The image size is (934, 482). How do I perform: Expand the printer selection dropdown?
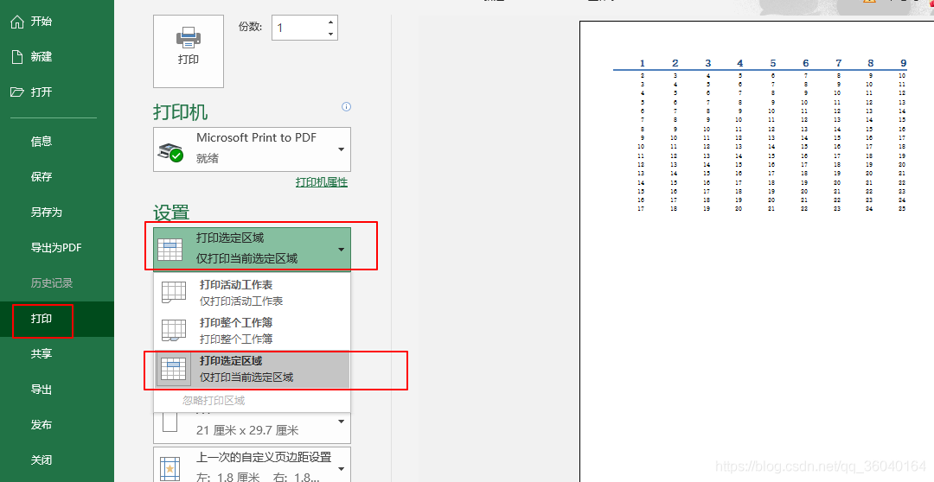(x=342, y=149)
